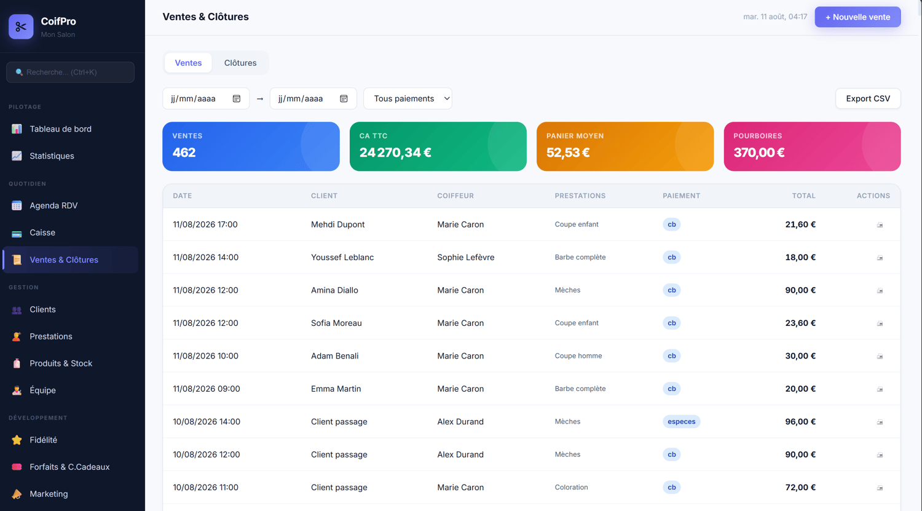This screenshot has width=922, height=511.
Task: Open Produits & Stock section
Action: click(70, 364)
